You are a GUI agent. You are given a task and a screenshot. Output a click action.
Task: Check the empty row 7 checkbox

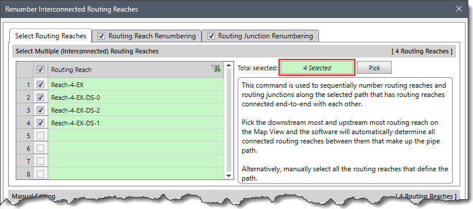pos(41,161)
